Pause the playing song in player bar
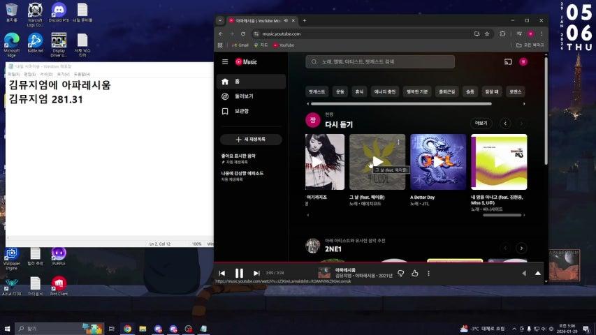 point(239,273)
